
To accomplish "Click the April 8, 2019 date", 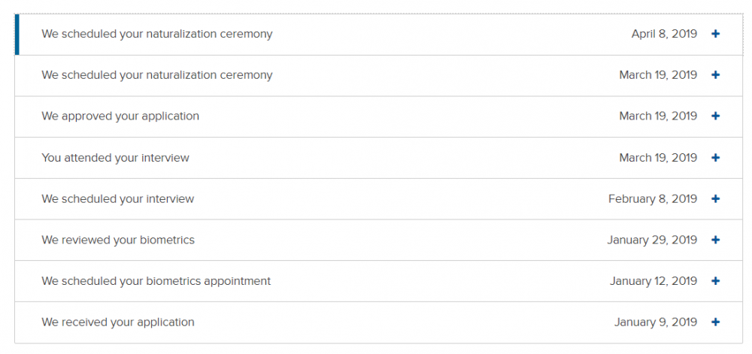I will coord(664,34).
